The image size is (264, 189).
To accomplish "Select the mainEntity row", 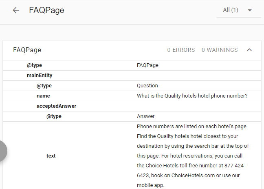I will [x=132, y=76].
